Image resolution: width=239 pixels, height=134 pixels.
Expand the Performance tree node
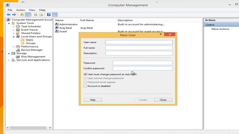[x=13, y=47]
